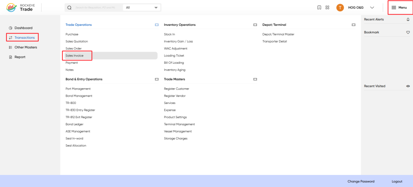Open ASE Management

[78, 132]
